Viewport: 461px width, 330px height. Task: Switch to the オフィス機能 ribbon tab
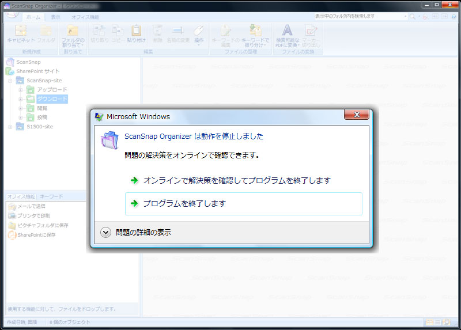coord(85,17)
